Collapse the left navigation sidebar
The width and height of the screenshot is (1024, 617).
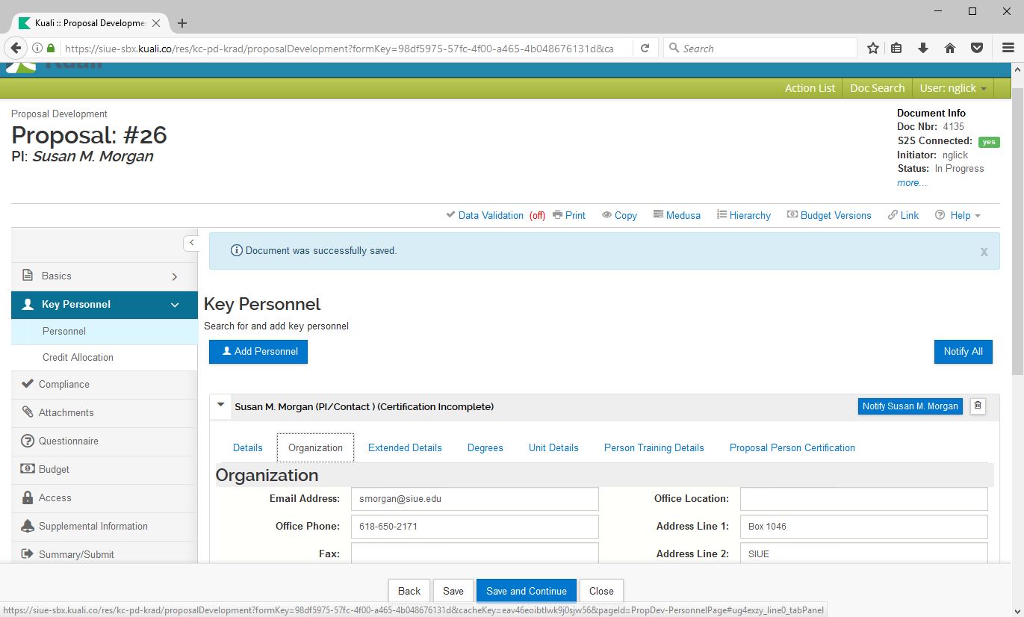191,243
